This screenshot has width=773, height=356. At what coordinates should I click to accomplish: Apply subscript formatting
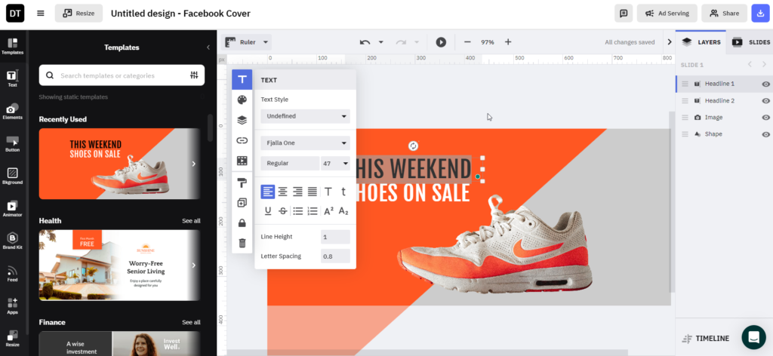click(343, 211)
